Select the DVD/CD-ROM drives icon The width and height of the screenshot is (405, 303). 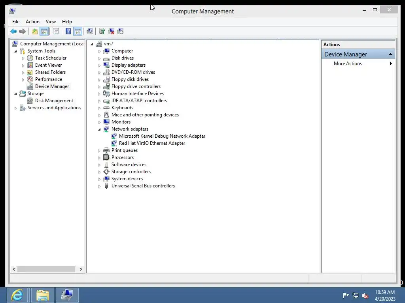(106, 72)
